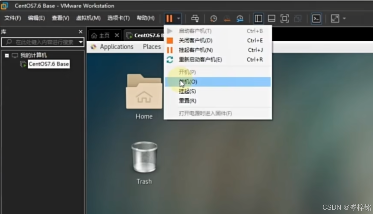
Task: Choose 重新启动客户机(E) in the power menu
Action: pyautogui.click(x=218, y=59)
